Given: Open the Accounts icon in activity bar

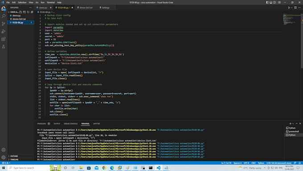Looking at the screenshot, I should tap(4, 150).
